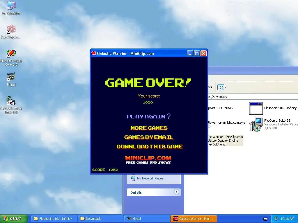Click the MiniClip icon in game title bar

(93, 53)
